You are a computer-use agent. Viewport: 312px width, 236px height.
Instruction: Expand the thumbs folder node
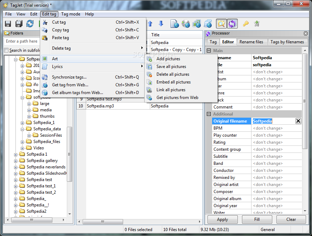click(29, 117)
